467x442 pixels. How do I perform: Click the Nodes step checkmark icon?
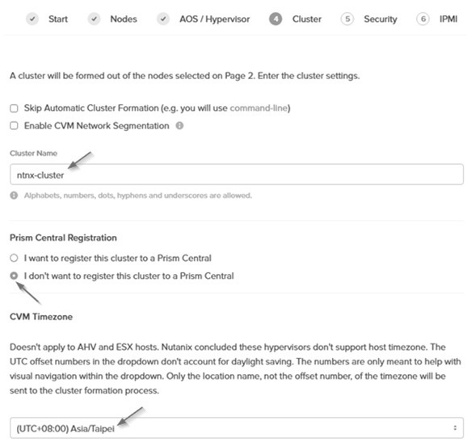(x=94, y=19)
